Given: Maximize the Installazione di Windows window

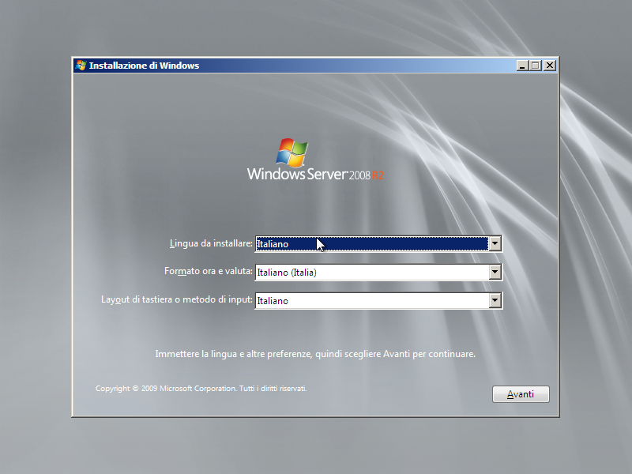Looking at the screenshot, I should click(536, 66).
